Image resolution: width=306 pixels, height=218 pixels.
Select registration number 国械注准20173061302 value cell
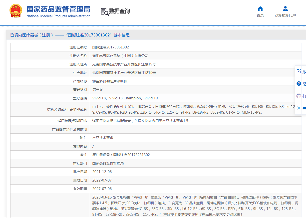pyautogui.click(x=196, y=47)
